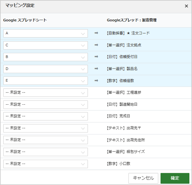The image size is (192, 185).
Task: Open the column A dropdown for 注文コード
Action: click(46, 33)
